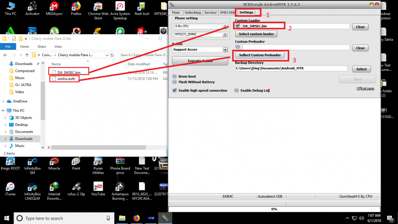Open Explorer address bar history dropdown

tap(107, 55)
